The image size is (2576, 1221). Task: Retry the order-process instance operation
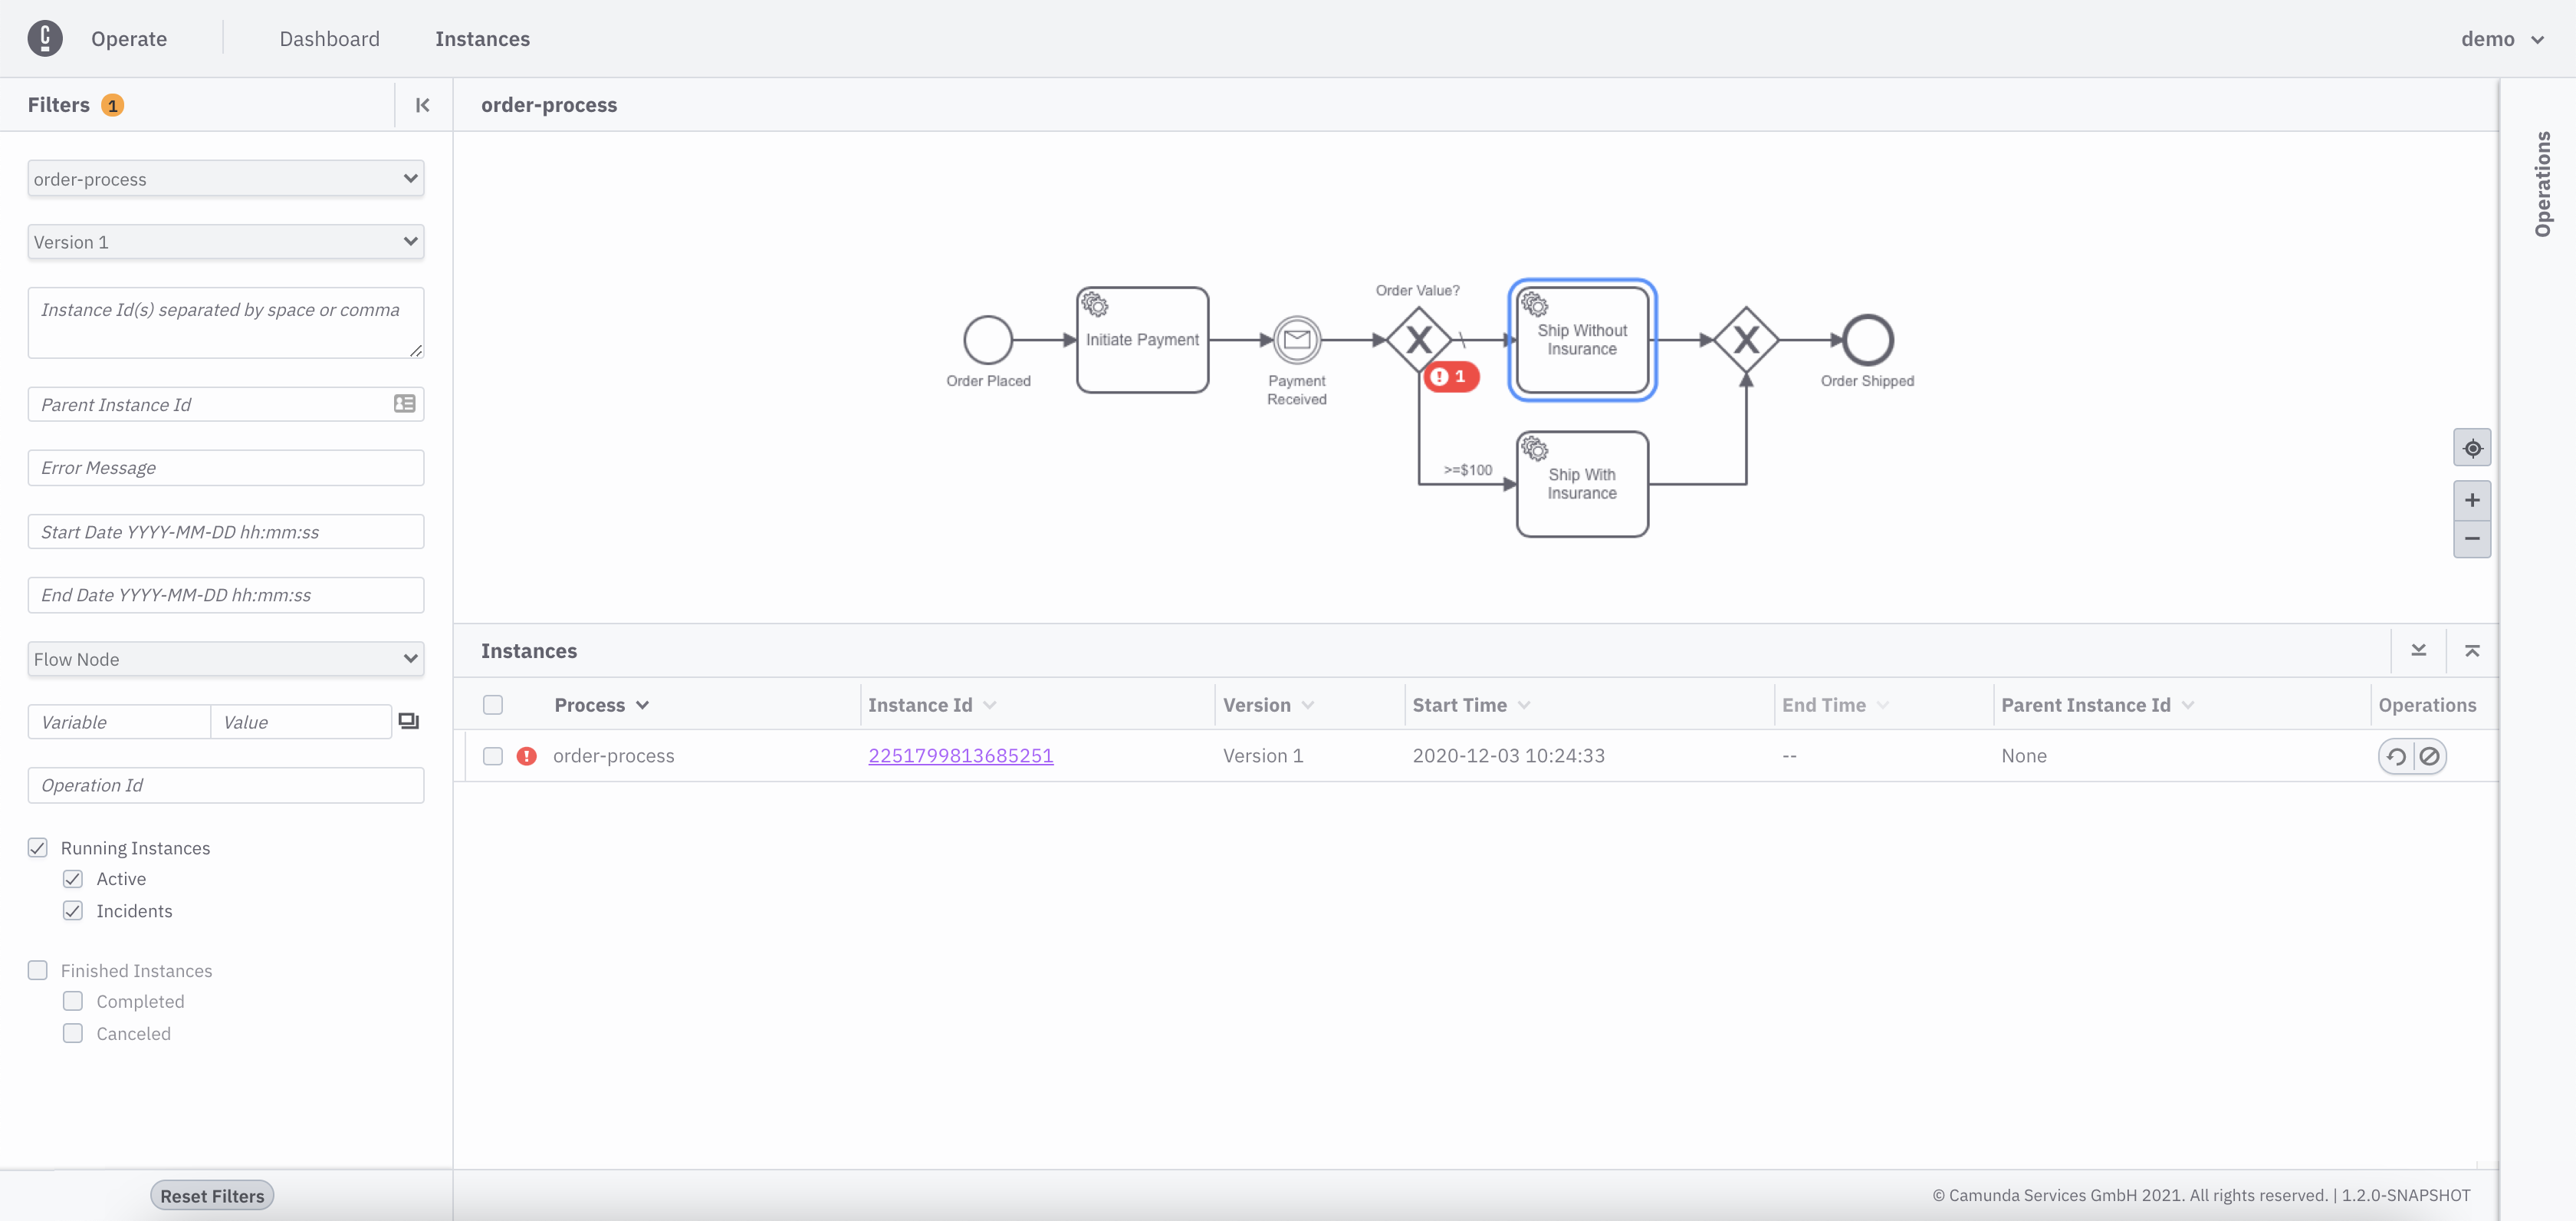(2395, 756)
